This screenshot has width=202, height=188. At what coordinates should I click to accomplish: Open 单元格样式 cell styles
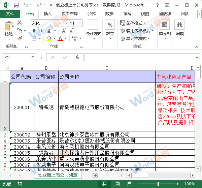coord(135,38)
